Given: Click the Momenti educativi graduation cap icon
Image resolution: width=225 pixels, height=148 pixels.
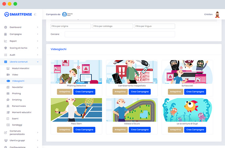Looking at the screenshot, I should (x=8, y=112).
